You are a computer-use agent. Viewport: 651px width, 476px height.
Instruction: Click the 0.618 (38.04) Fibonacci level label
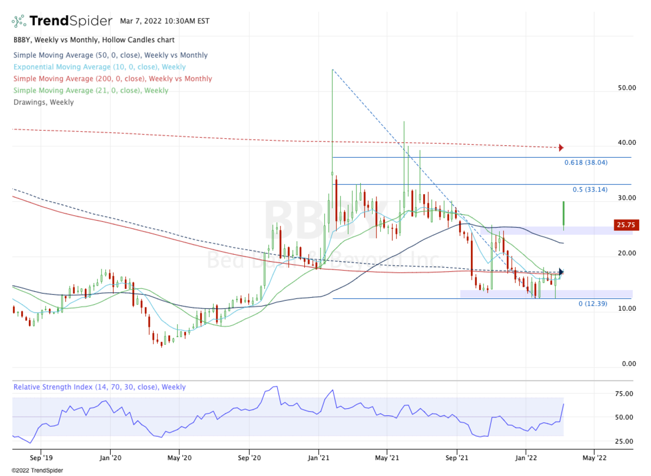click(x=585, y=162)
